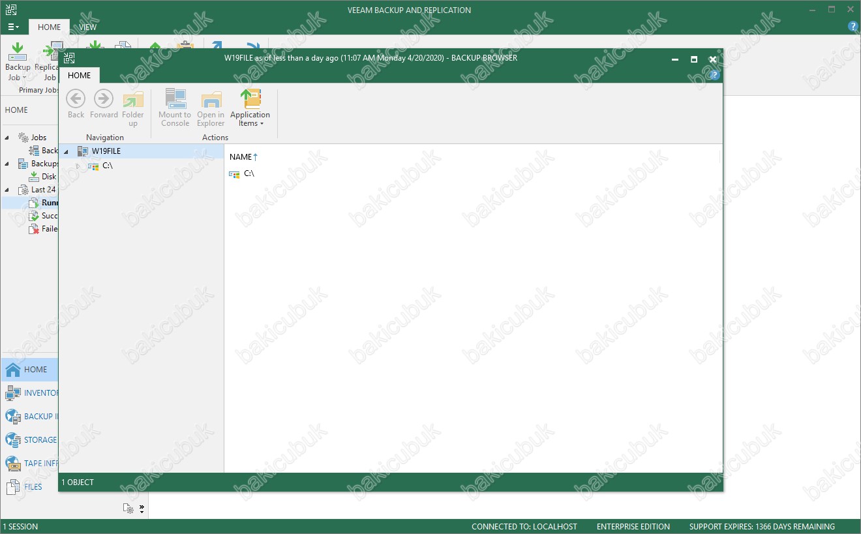Expand navigation options with double chevron
The width and height of the screenshot is (861, 534).
point(142,509)
